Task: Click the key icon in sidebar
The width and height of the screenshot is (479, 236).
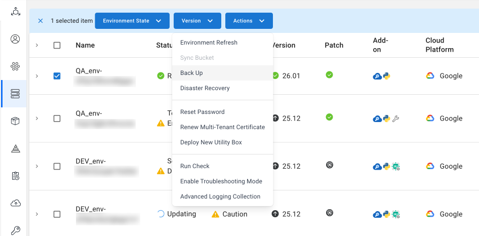Action: 15,230
